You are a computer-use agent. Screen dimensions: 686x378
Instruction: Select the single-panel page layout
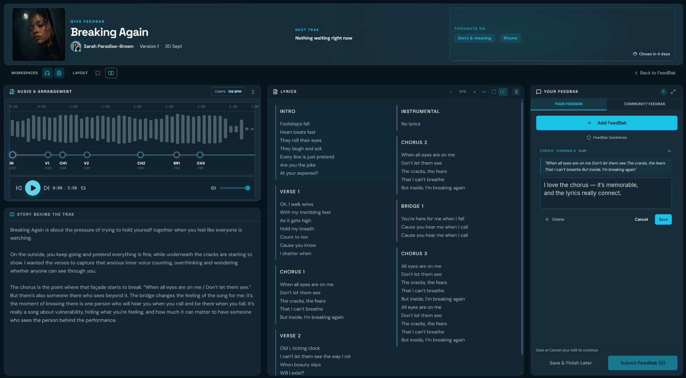tap(98, 73)
